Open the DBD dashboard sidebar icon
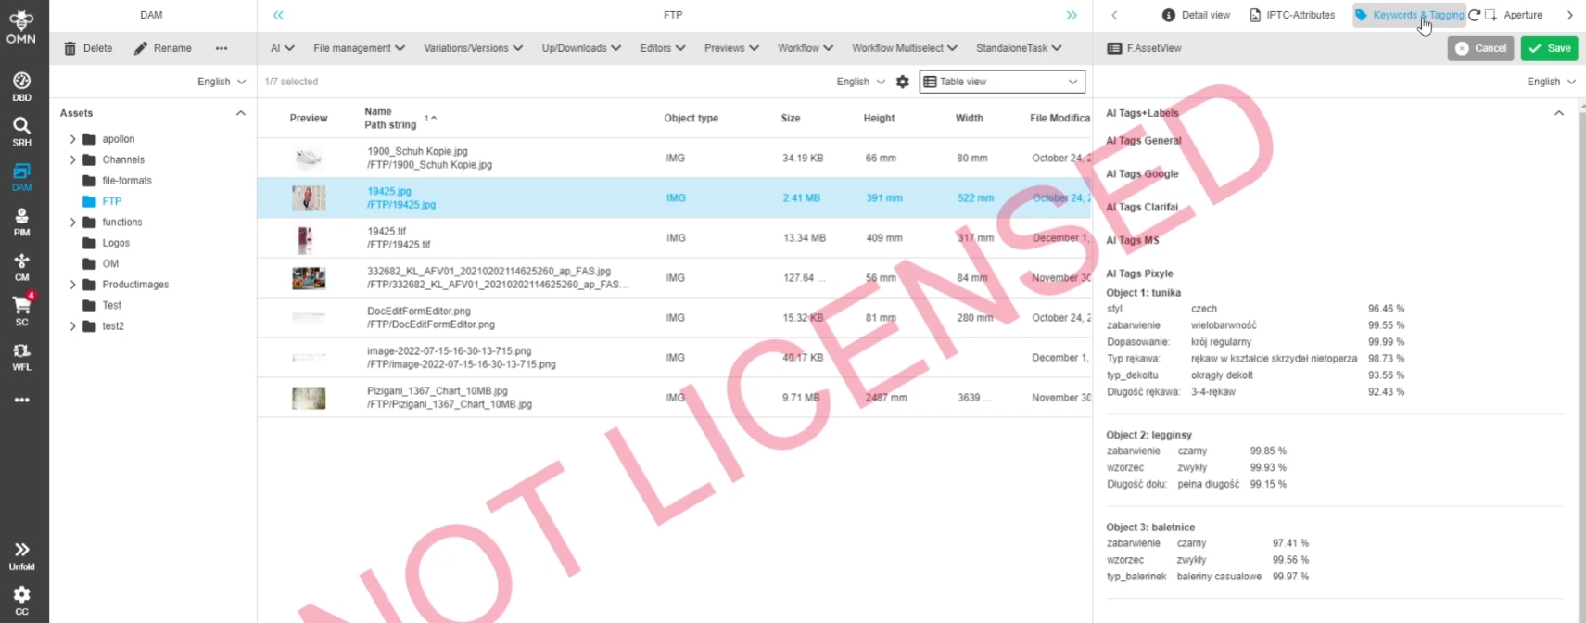 coord(21,86)
